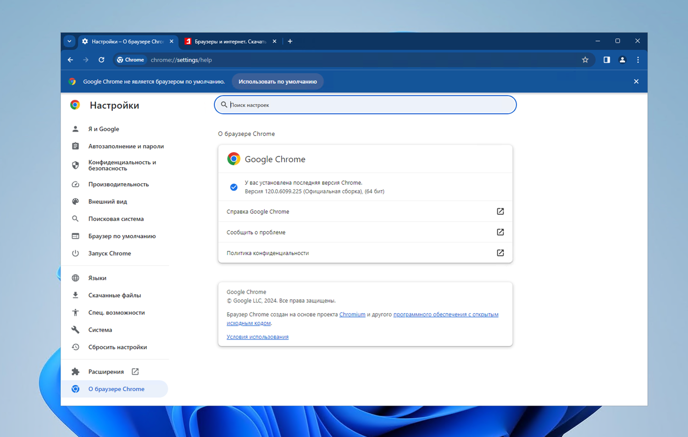688x437 pixels.
Task: Open the profile avatar menu
Action: (x=622, y=60)
